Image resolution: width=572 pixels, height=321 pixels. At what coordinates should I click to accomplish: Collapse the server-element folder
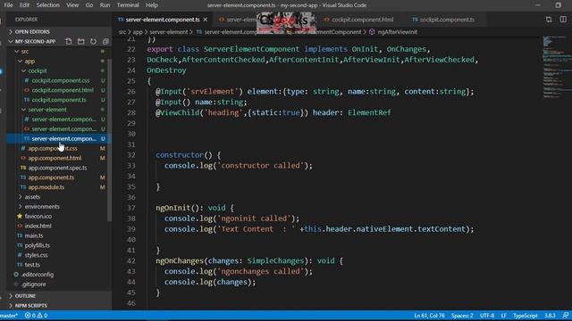coord(47,110)
